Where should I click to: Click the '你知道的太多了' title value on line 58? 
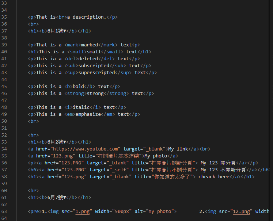pos(172,177)
